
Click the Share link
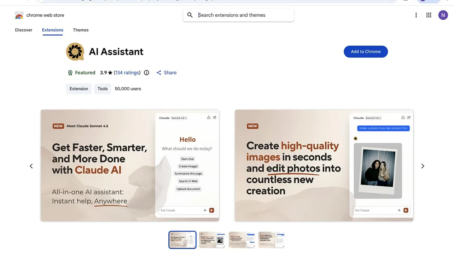pyautogui.click(x=166, y=73)
